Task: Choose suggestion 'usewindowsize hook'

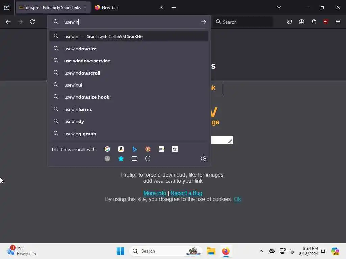Action: tap(129, 97)
